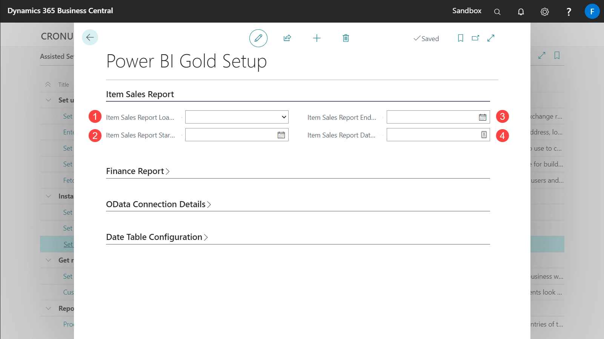Open calendar picker for Item Sales Report End date

(x=483, y=117)
